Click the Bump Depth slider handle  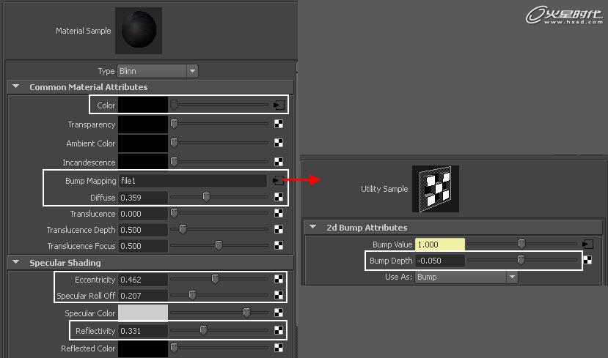[x=521, y=260]
